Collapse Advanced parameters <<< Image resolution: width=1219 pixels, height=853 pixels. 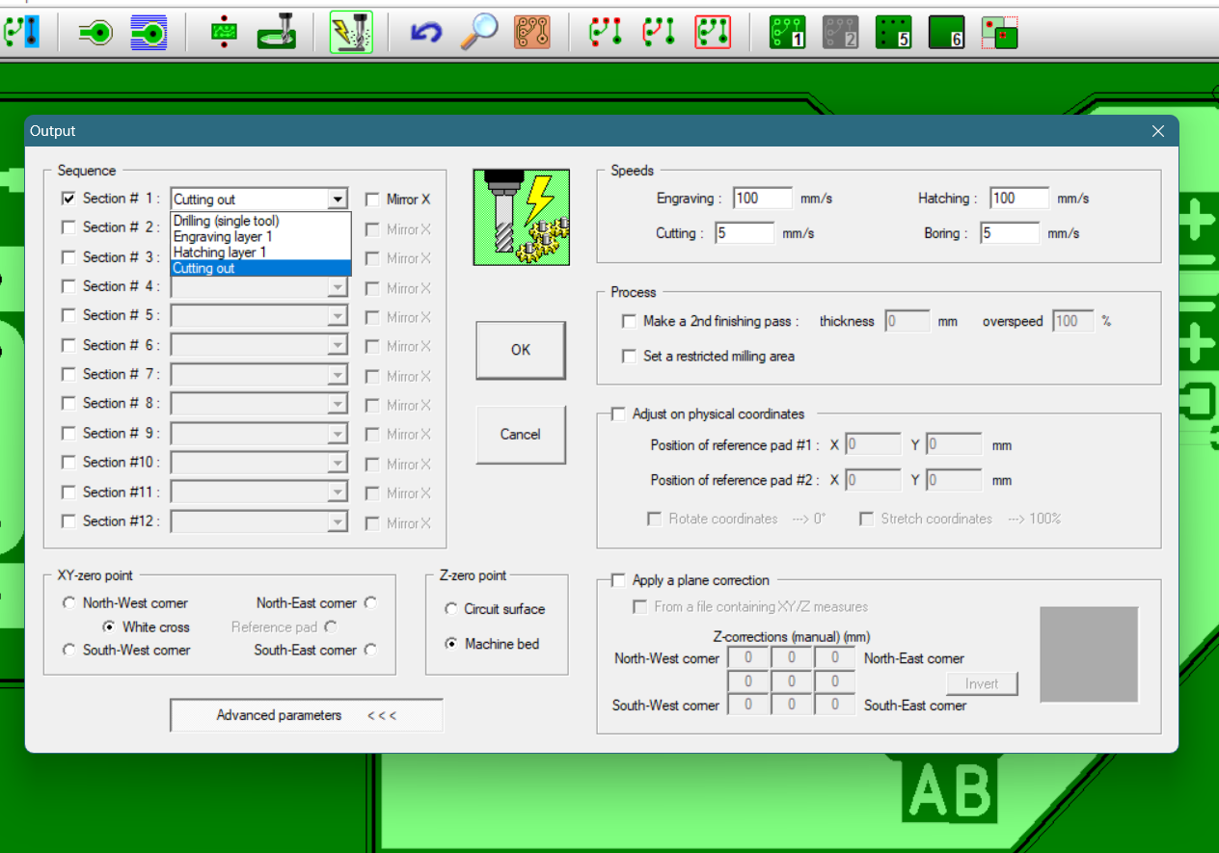coord(307,715)
